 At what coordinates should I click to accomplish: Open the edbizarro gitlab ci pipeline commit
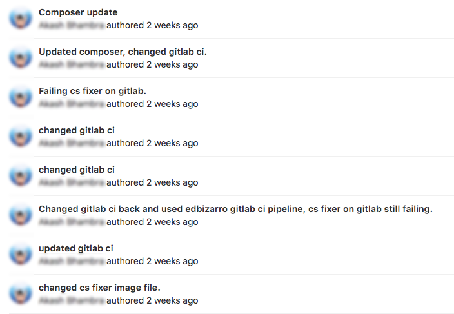click(235, 210)
